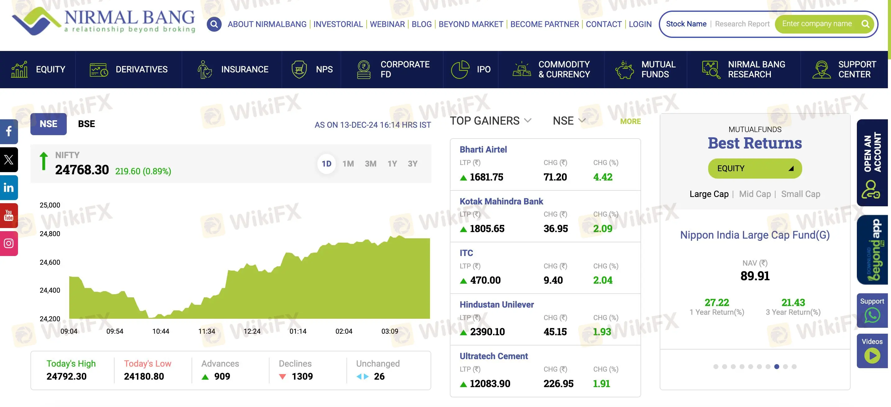Viewport: 891px width, 407px height.
Task: Click the last carousel pagination dot
Action: (794, 367)
